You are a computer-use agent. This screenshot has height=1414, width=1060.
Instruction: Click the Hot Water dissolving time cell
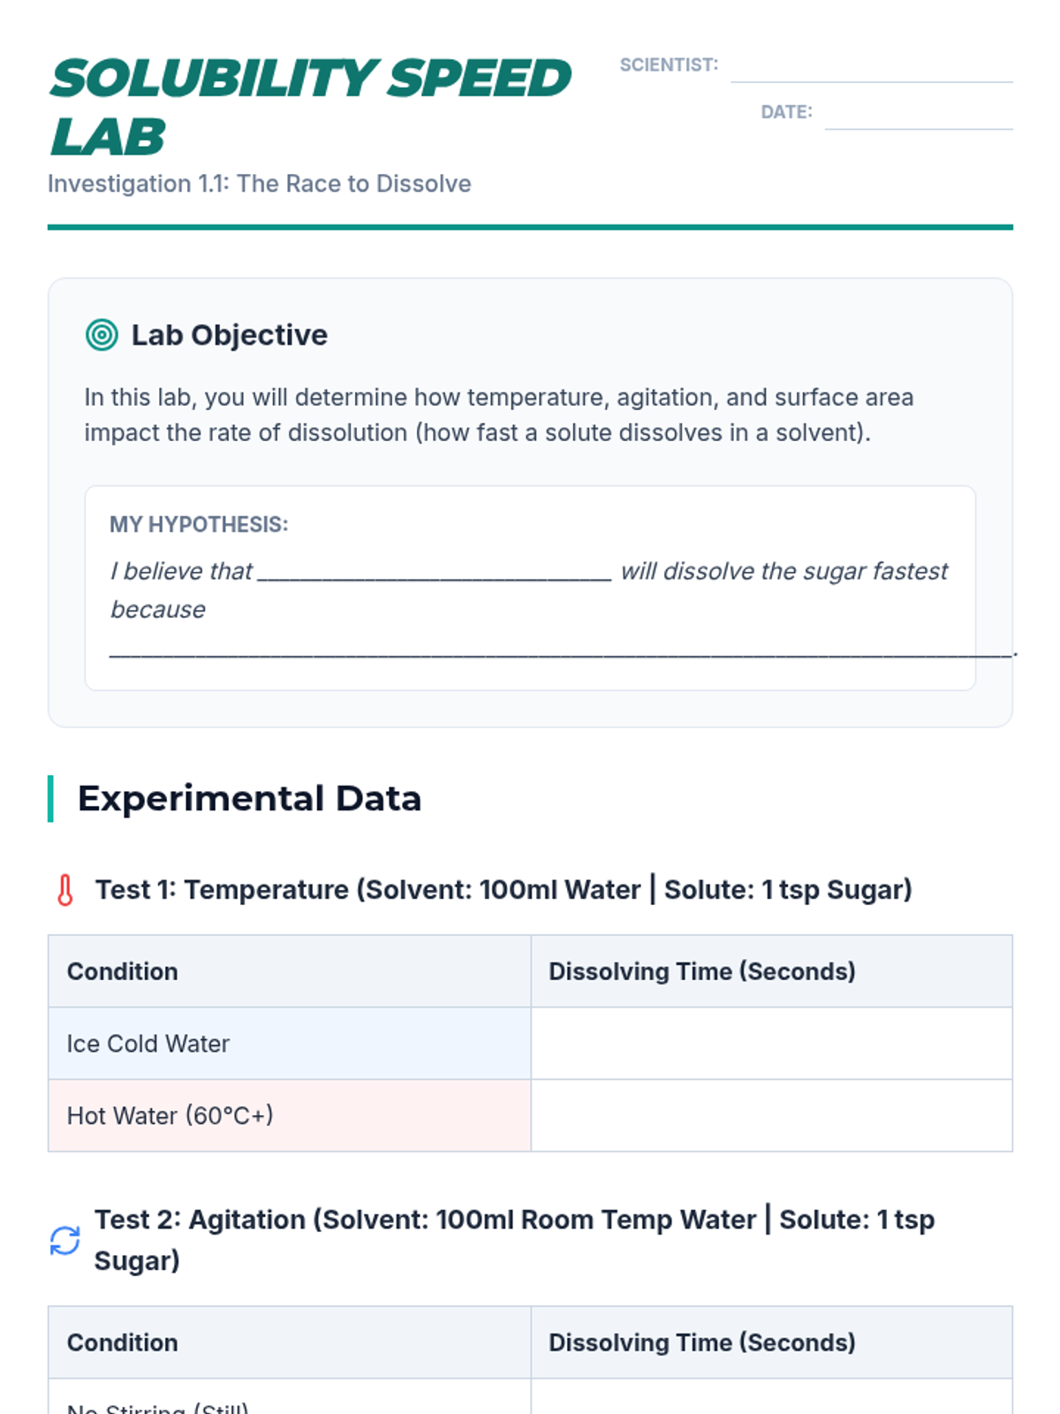point(771,1115)
